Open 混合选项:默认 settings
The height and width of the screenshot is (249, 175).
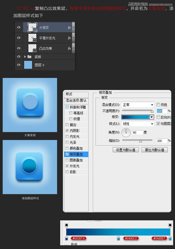76,100
